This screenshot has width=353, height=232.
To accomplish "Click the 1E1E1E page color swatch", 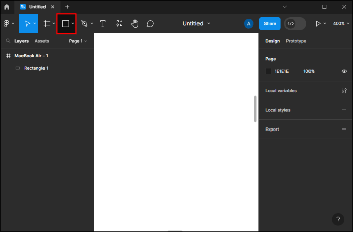I will coord(268,71).
